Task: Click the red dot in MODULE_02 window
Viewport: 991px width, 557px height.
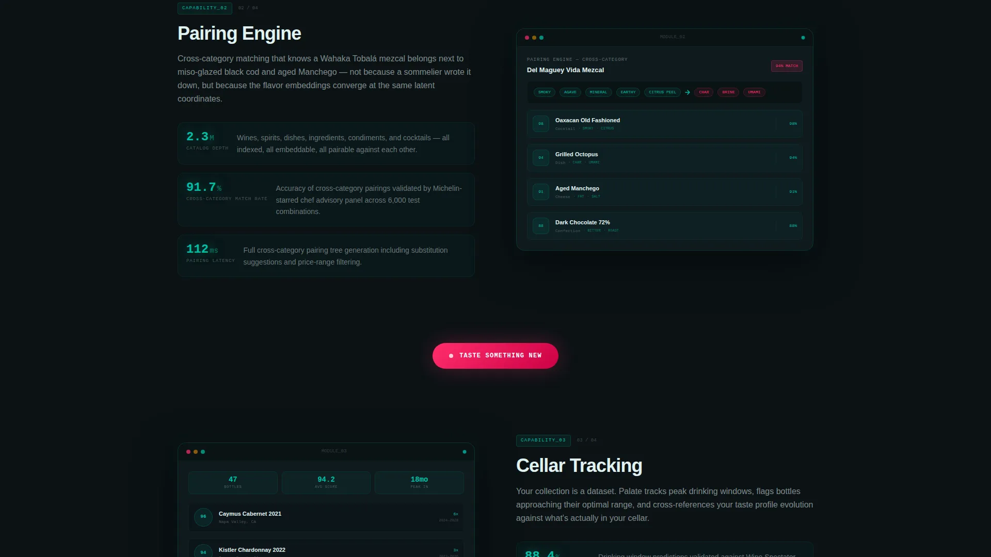Action: [x=527, y=38]
